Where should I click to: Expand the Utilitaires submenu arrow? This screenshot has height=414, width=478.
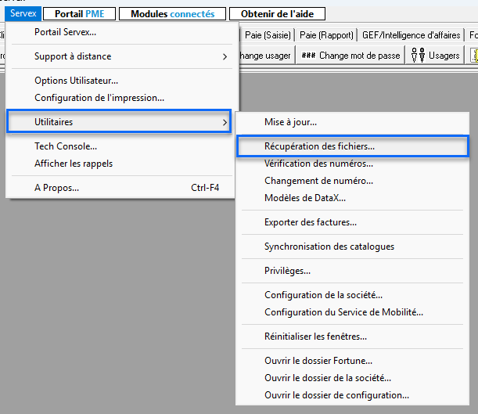click(x=225, y=122)
